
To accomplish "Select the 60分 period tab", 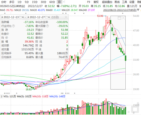I will pos(52,2).
